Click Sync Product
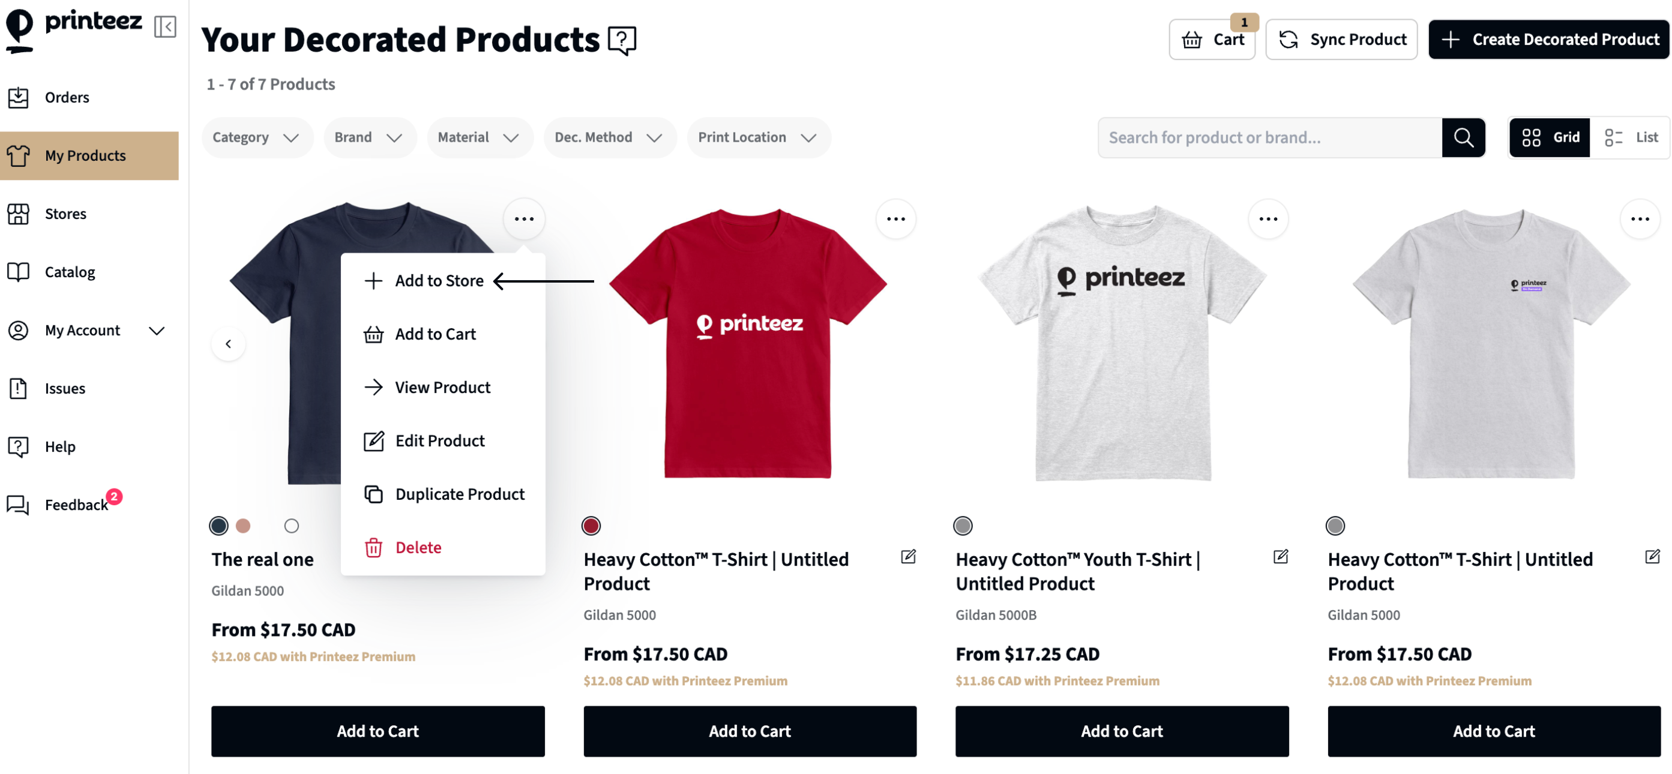Image resolution: width=1672 pixels, height=774 pixels. click(1341, 39)
